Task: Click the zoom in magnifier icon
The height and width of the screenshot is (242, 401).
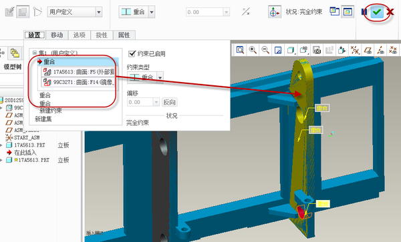Action: 253,50
